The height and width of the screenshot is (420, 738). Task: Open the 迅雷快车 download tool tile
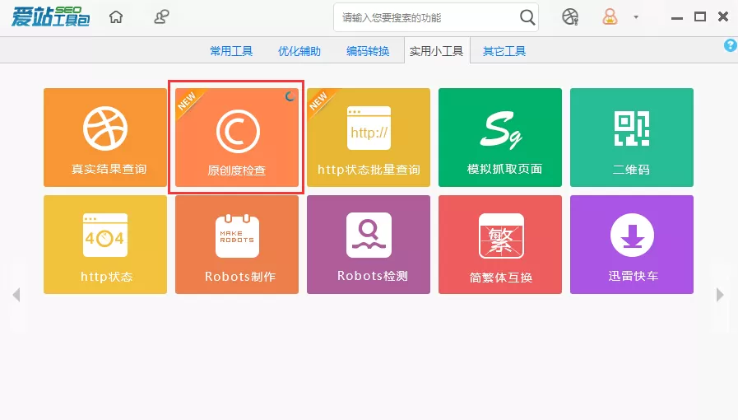point(632,245)
